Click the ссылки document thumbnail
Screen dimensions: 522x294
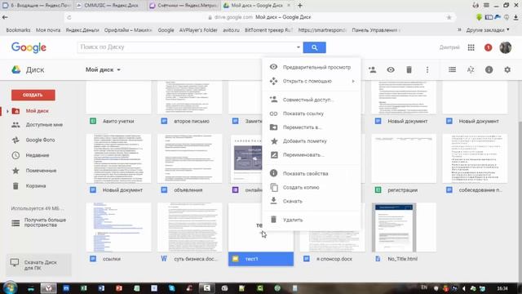coord(118,227)
